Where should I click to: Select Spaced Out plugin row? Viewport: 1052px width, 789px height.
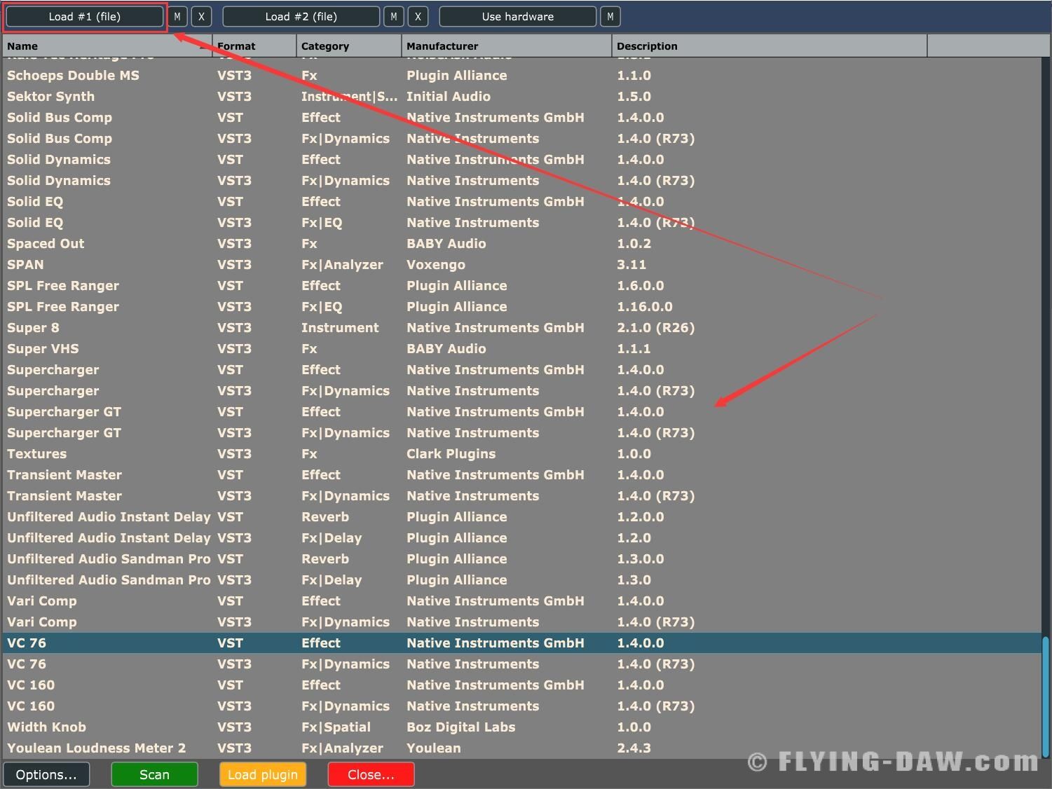[521, 244]
